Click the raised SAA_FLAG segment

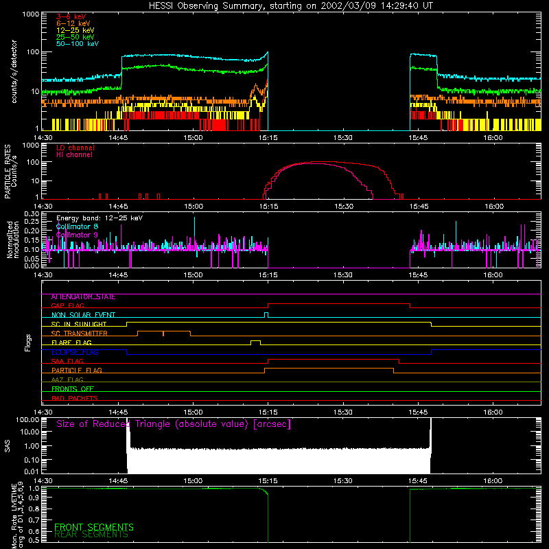[334, 360]
